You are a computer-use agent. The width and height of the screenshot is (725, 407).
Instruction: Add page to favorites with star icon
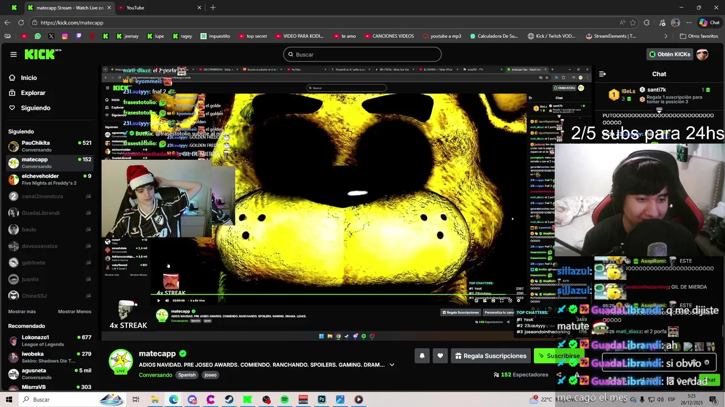click(633, 23)
